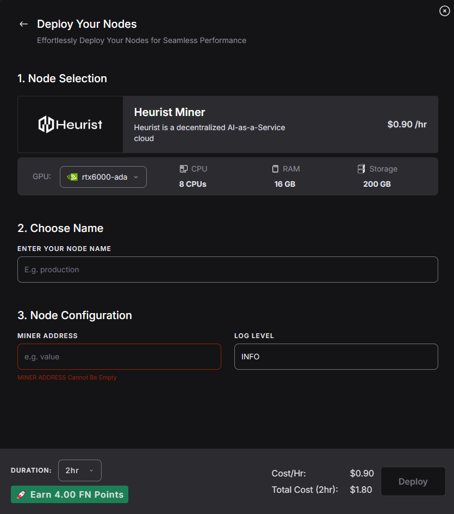Click the RAM icon
The height and width of the screenshot is (514, 454).
(x=275, y=169)
